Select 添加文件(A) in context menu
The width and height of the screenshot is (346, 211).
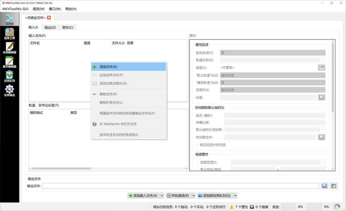click(x=129, y=67)
